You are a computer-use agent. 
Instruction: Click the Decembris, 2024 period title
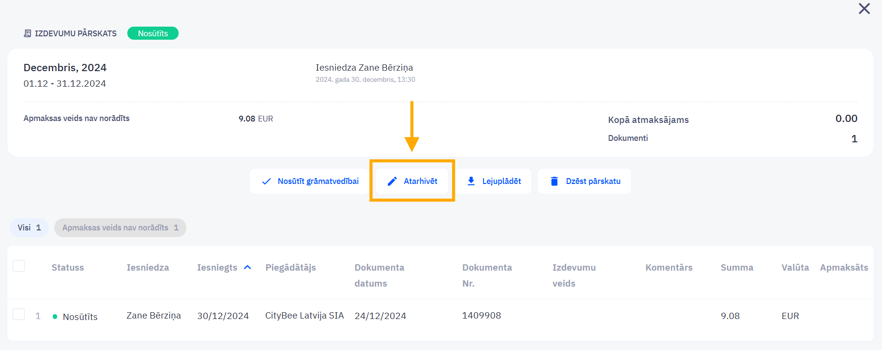pyautogui.click(x=65, y=68)
